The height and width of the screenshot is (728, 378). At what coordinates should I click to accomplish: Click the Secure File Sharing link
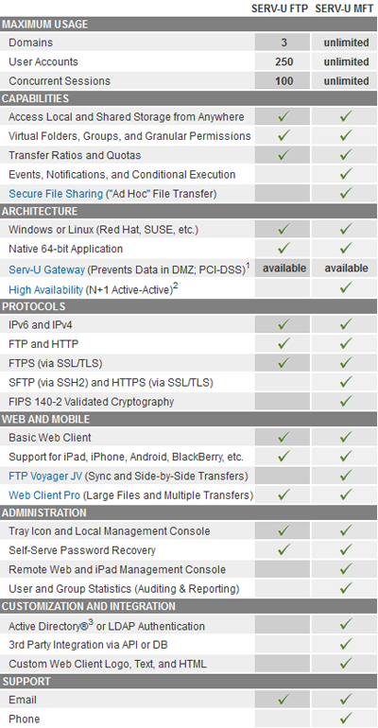click(56, 194)
